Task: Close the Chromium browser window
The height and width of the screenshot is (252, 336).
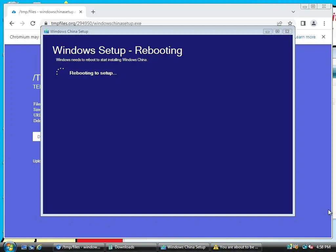Action: tap(324, 7)
